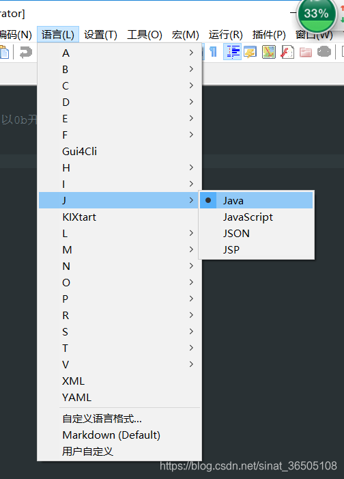
Task: Open the 工具(O) menu
Action: coord(145,35)
